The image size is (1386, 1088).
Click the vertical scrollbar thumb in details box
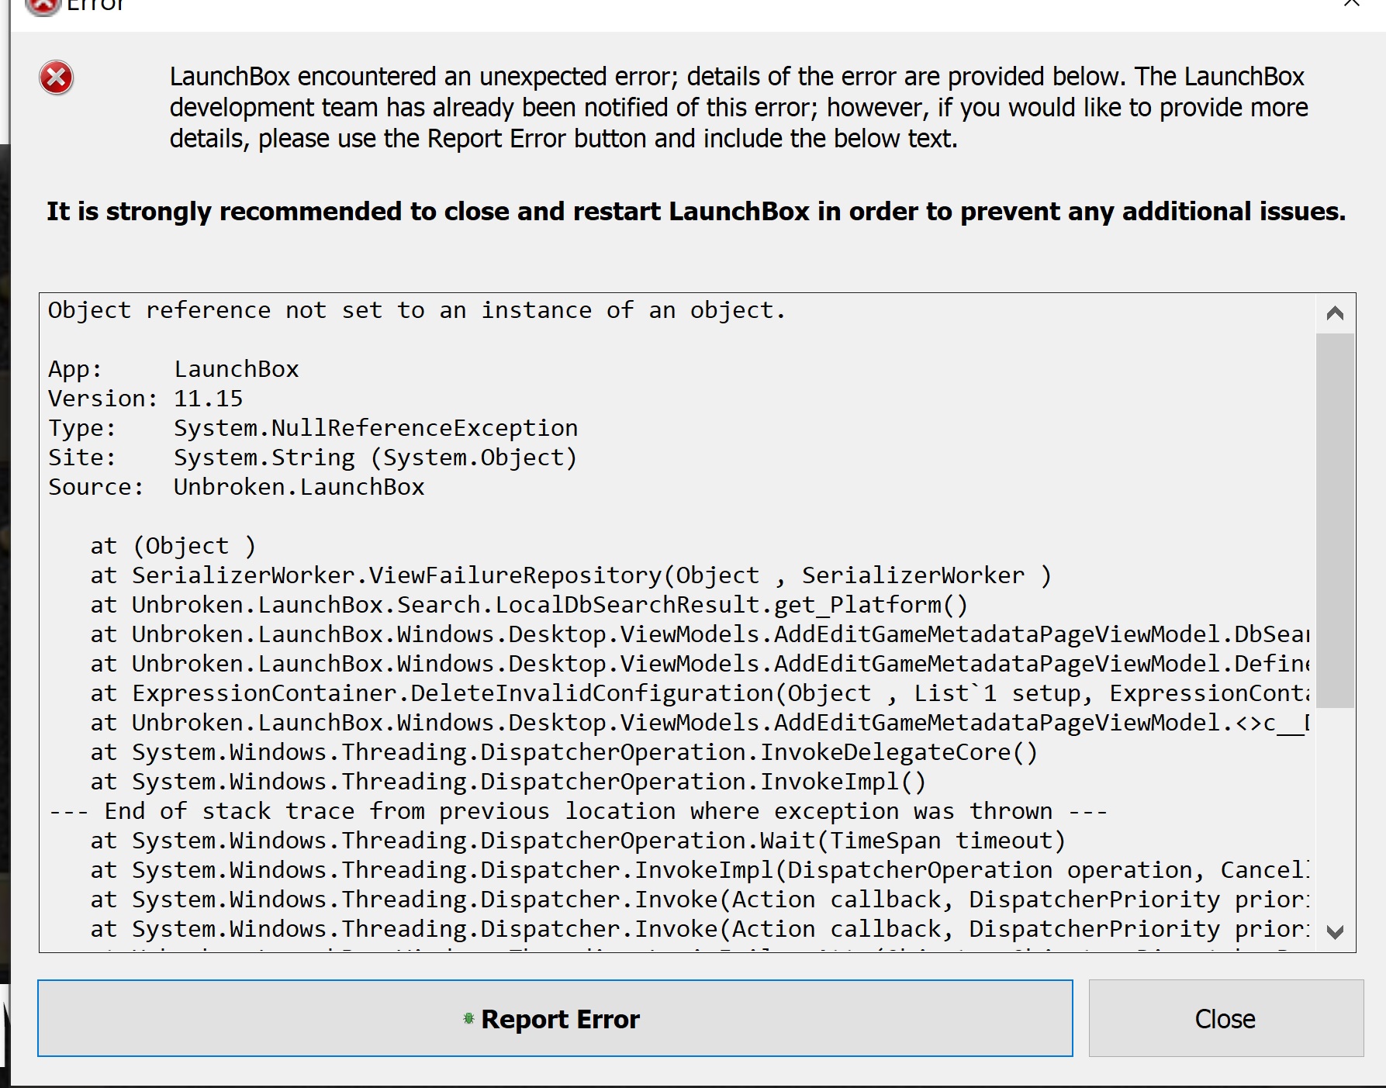click(1335, 520)
